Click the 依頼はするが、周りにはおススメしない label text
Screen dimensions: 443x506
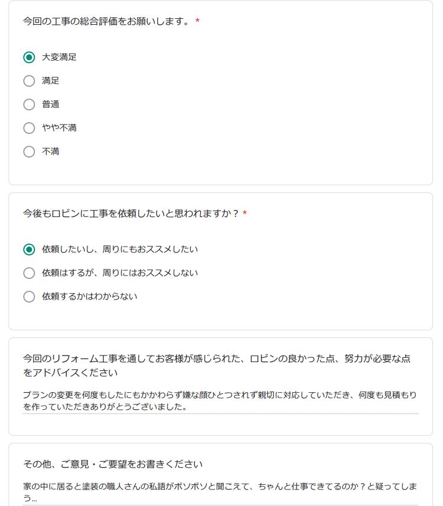click(120, 273)
